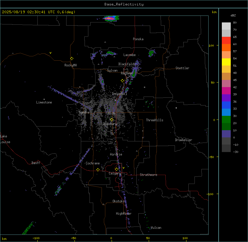This screenshot has width=248, height=242.
Task: Select the Drumheller label
Action: coord(184,140)
